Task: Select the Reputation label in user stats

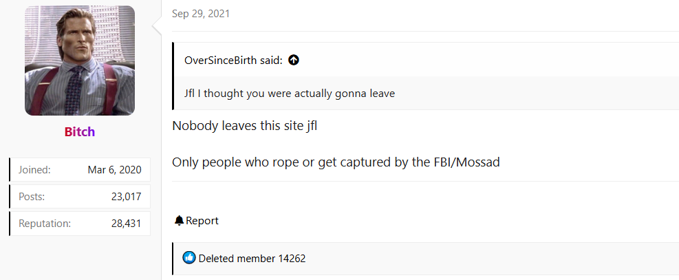Action: [x=45, y=224]
